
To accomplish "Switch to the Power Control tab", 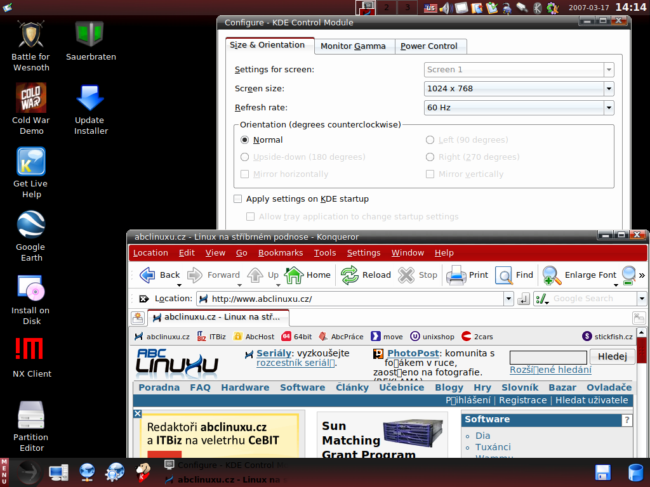I will coord(428,46).
